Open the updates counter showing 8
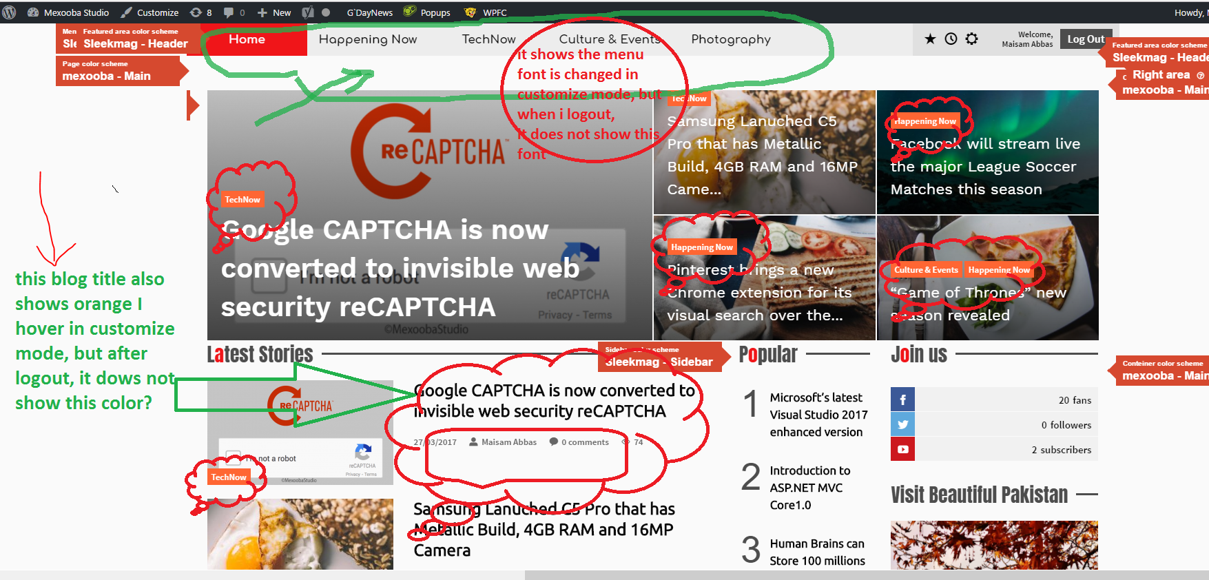Viewport: 1209px width, 580px height. (x=200, y=12)
